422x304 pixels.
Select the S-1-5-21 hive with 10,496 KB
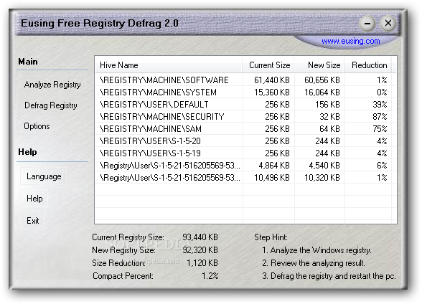pyautogui.click(x=245, y=177)
